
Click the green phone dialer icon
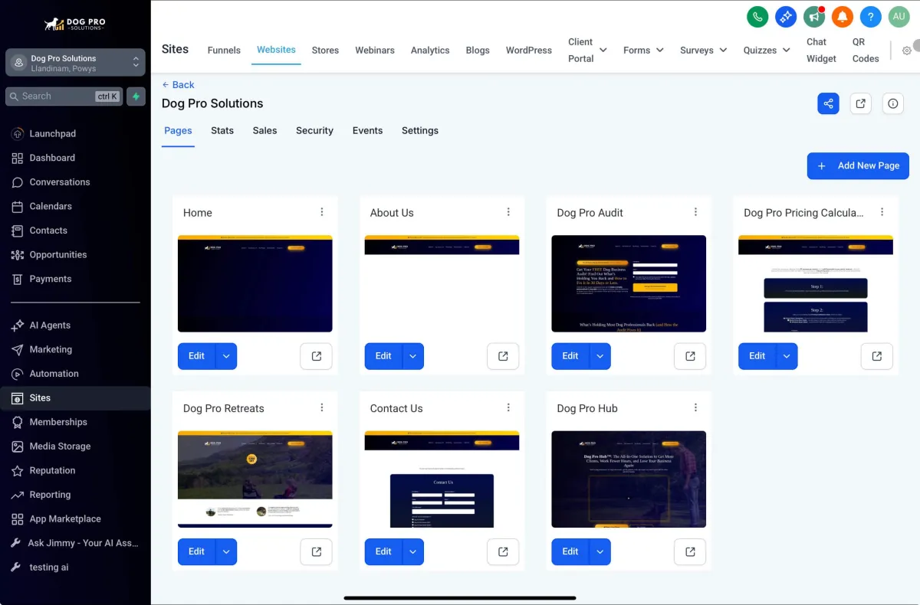(757, 17)
